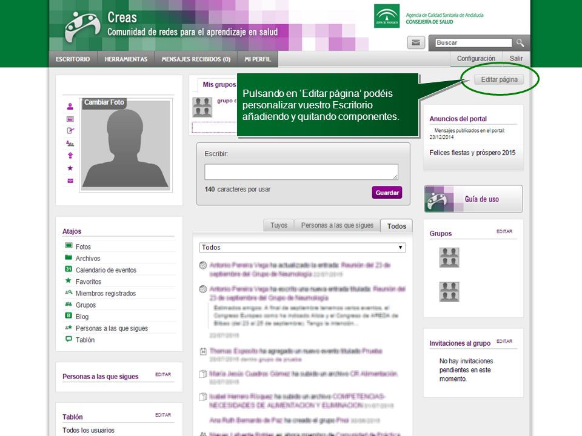Click the Junta de Andalucía logo
Image resolution: width=582 pixels, height=436 pixels.
point(387,16)
